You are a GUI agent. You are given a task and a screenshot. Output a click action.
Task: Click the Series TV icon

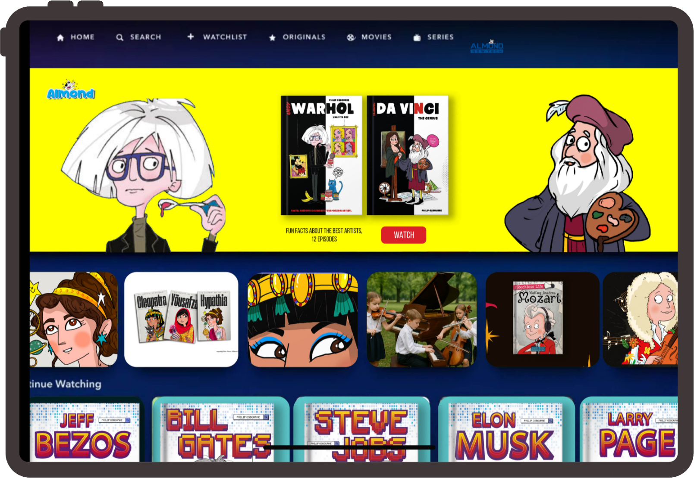[417, 37]
